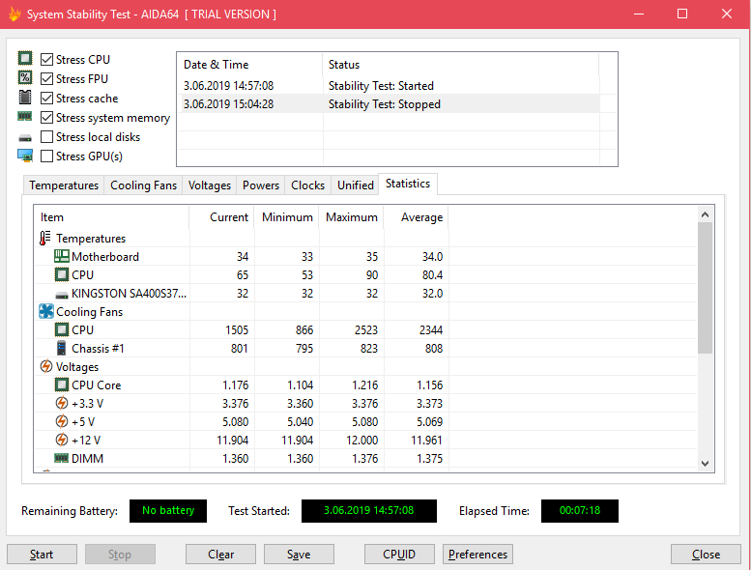The height and width of the screenshot is (570, 751).
Task: Click the statistics scrollbar up arrow
Action: coord(705,214)
